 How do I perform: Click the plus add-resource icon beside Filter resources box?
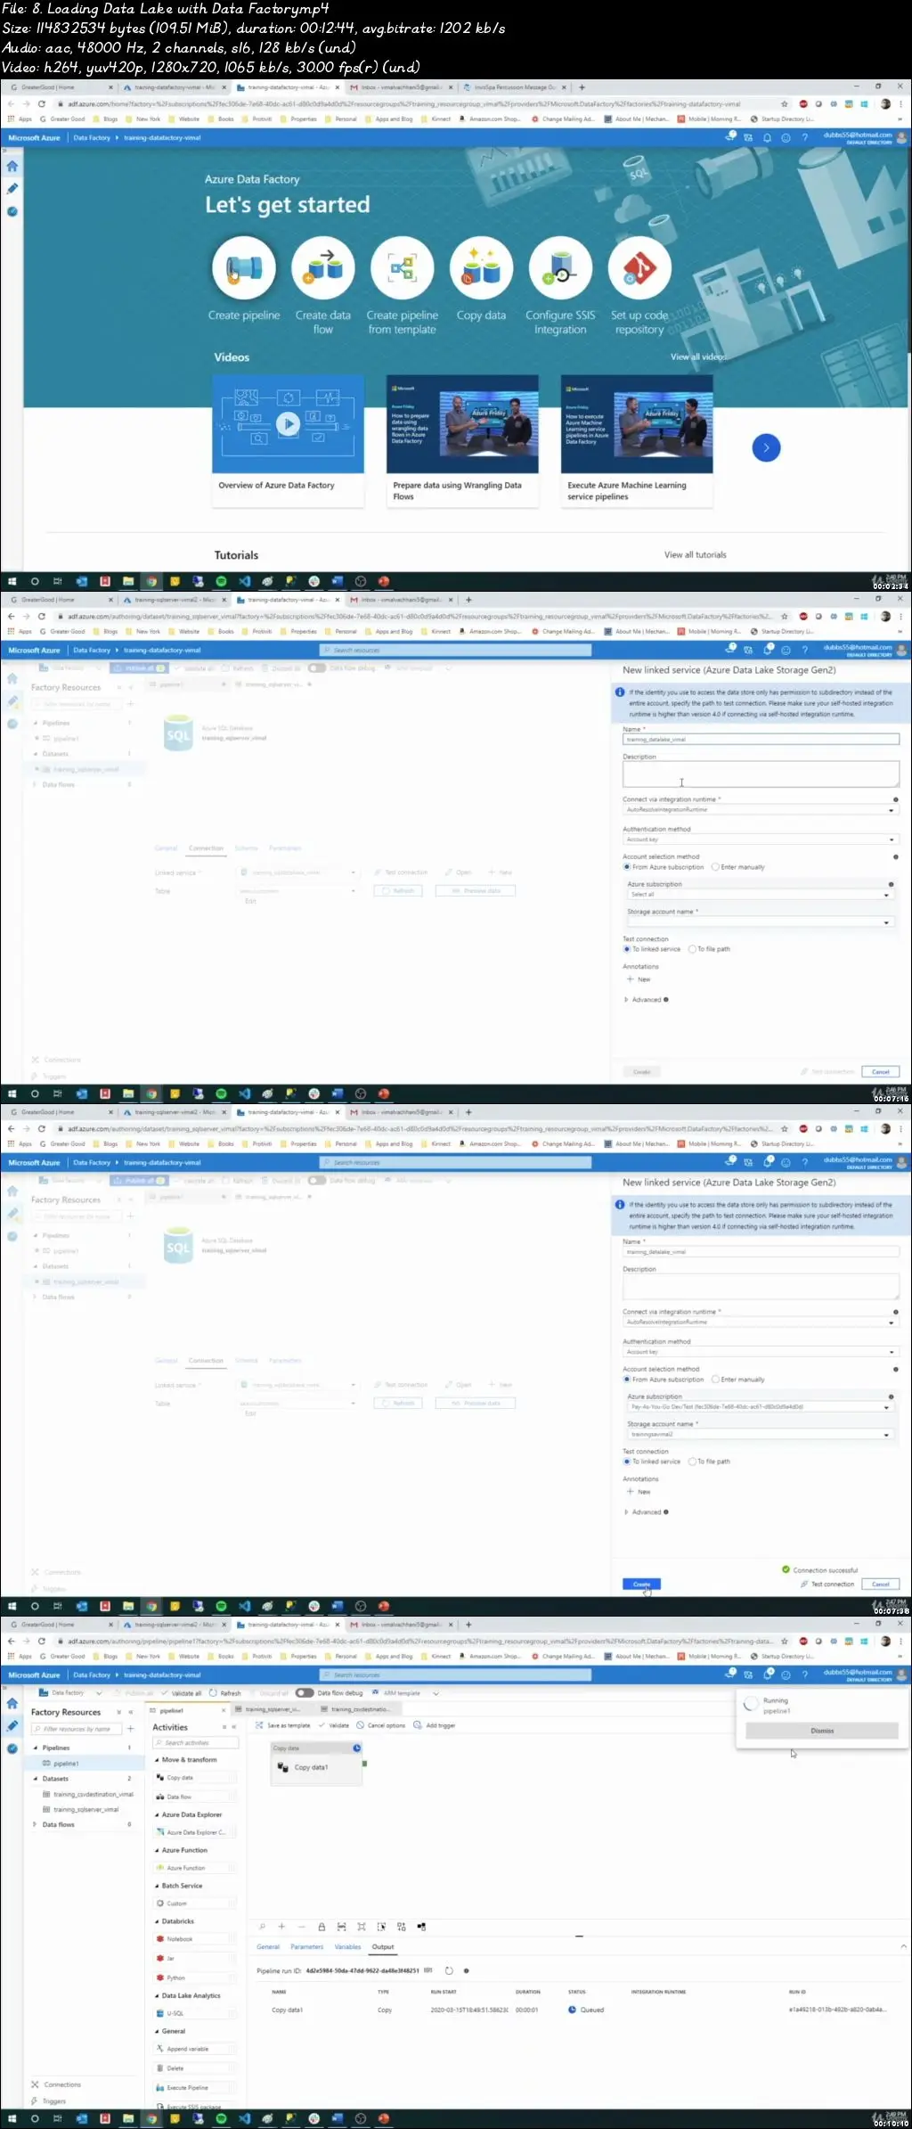pos(130,1729)
